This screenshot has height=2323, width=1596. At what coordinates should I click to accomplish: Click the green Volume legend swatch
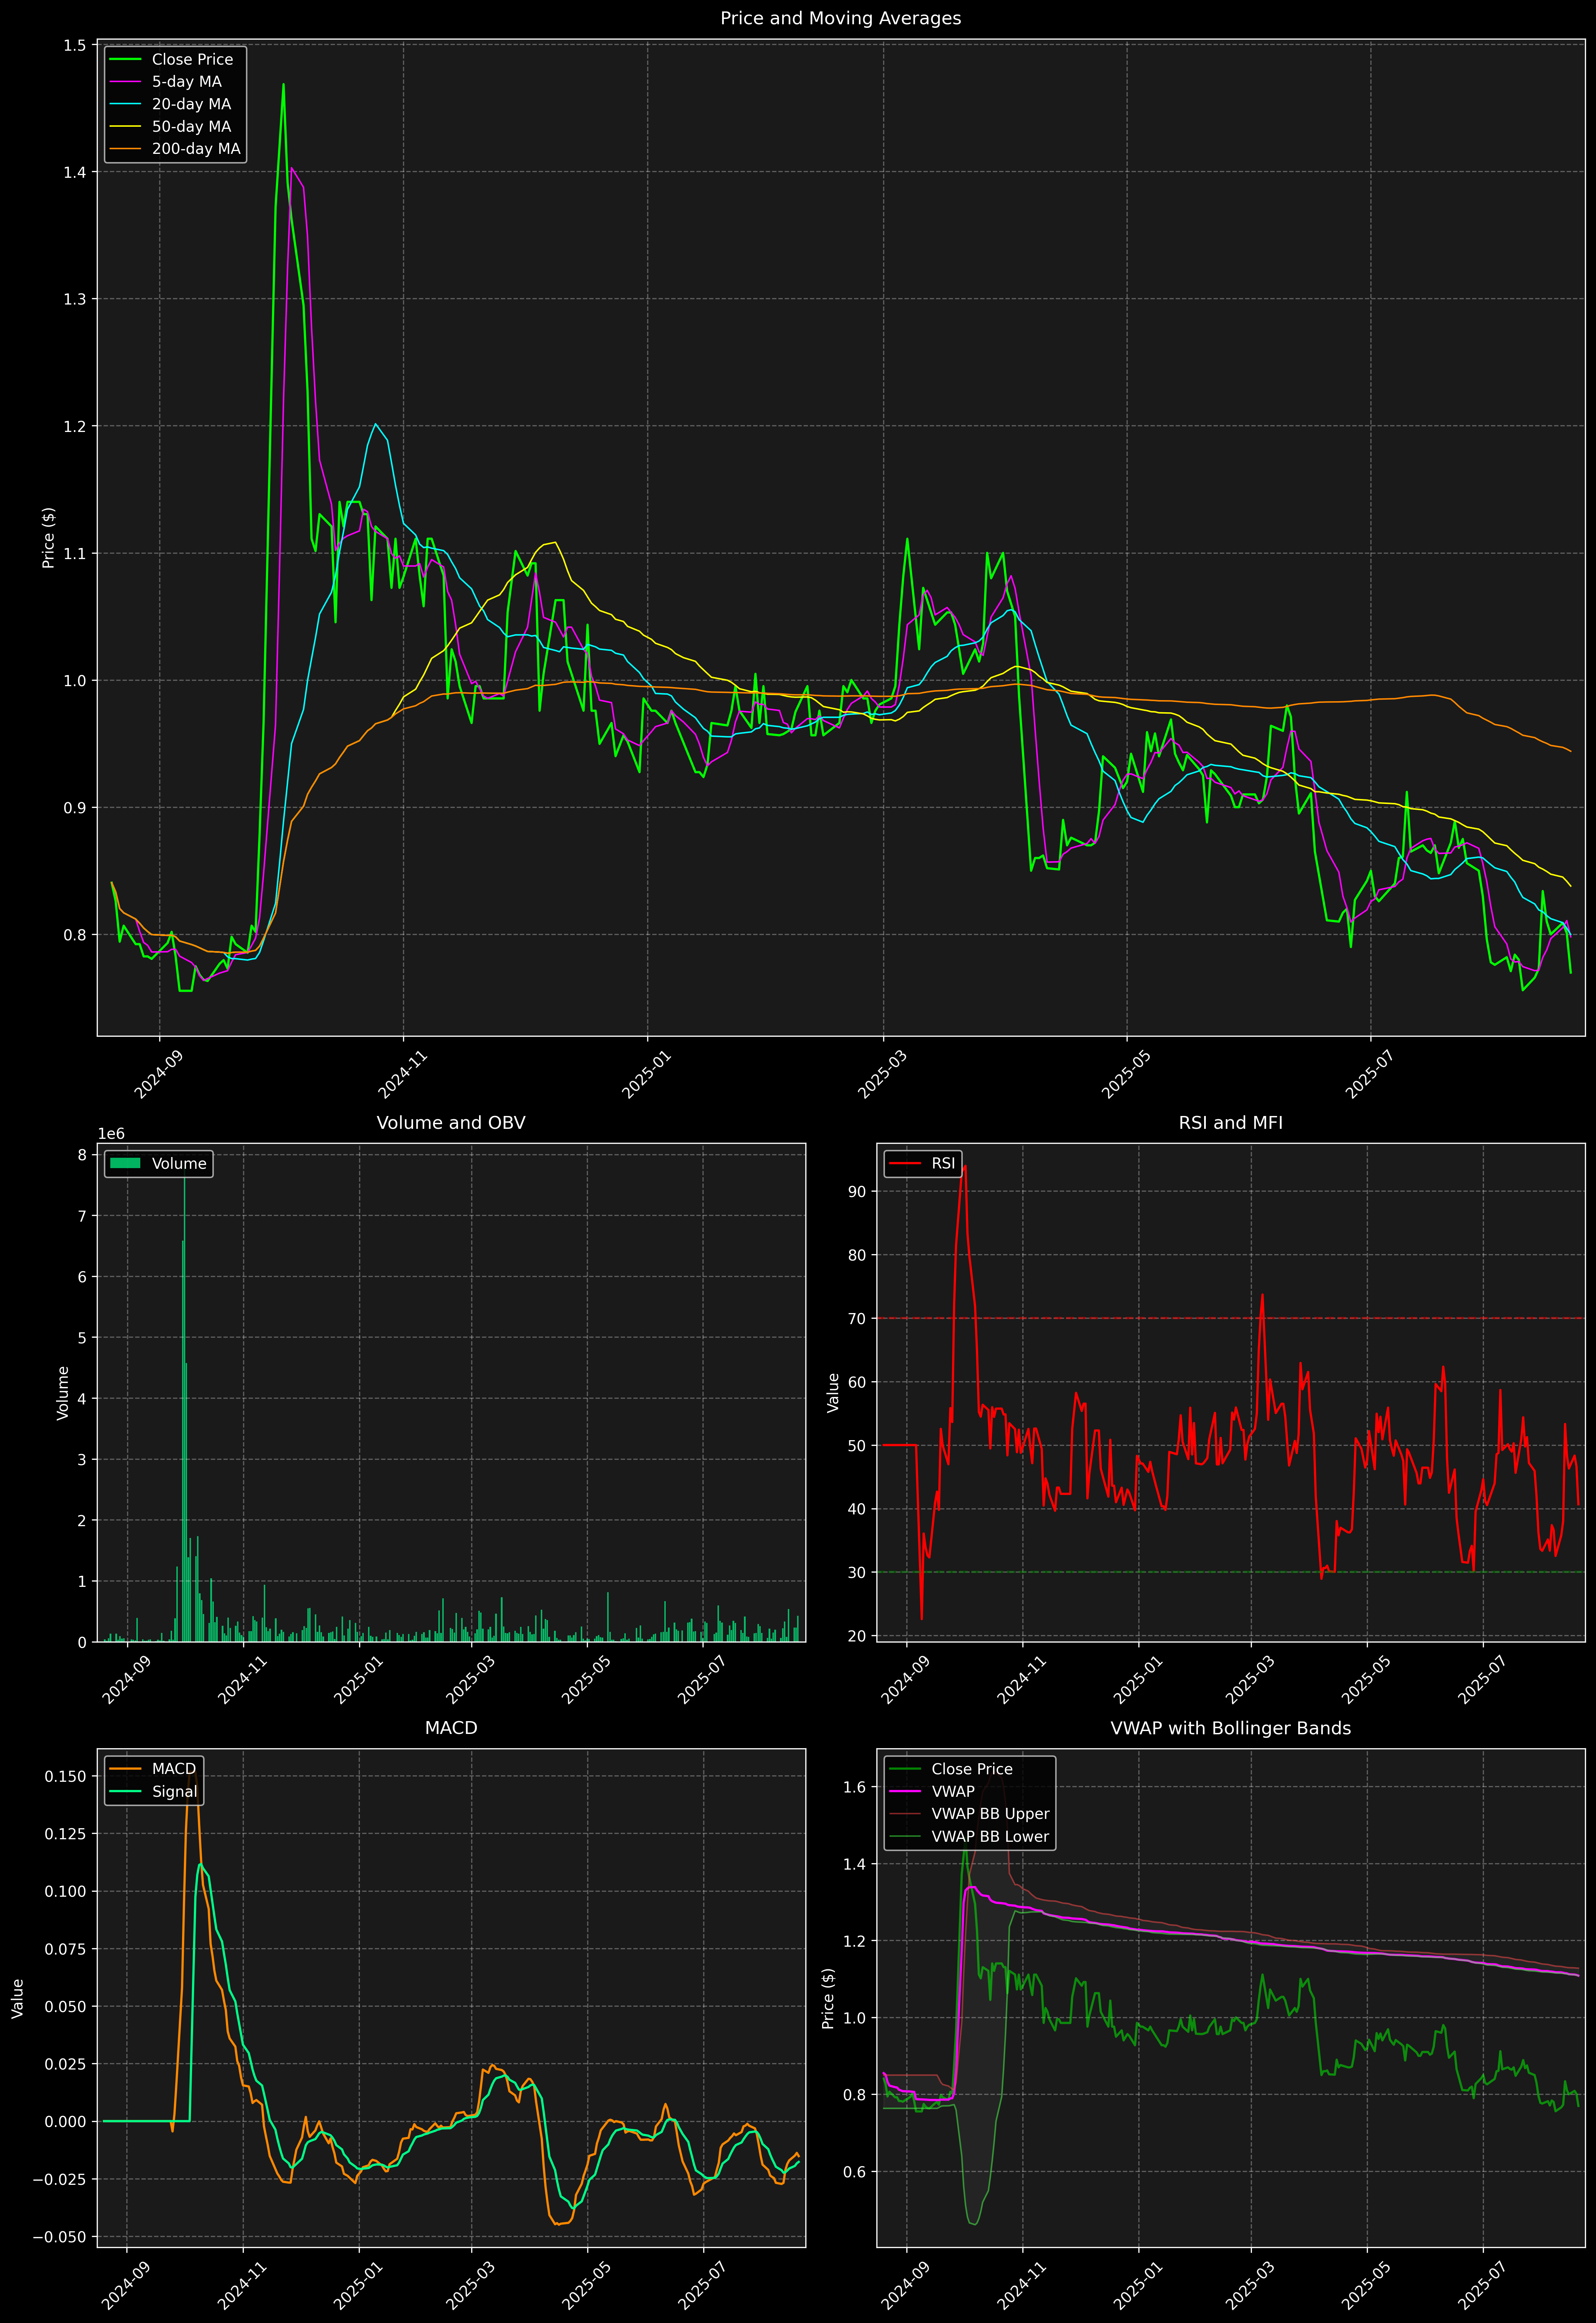click(125, 1163)
